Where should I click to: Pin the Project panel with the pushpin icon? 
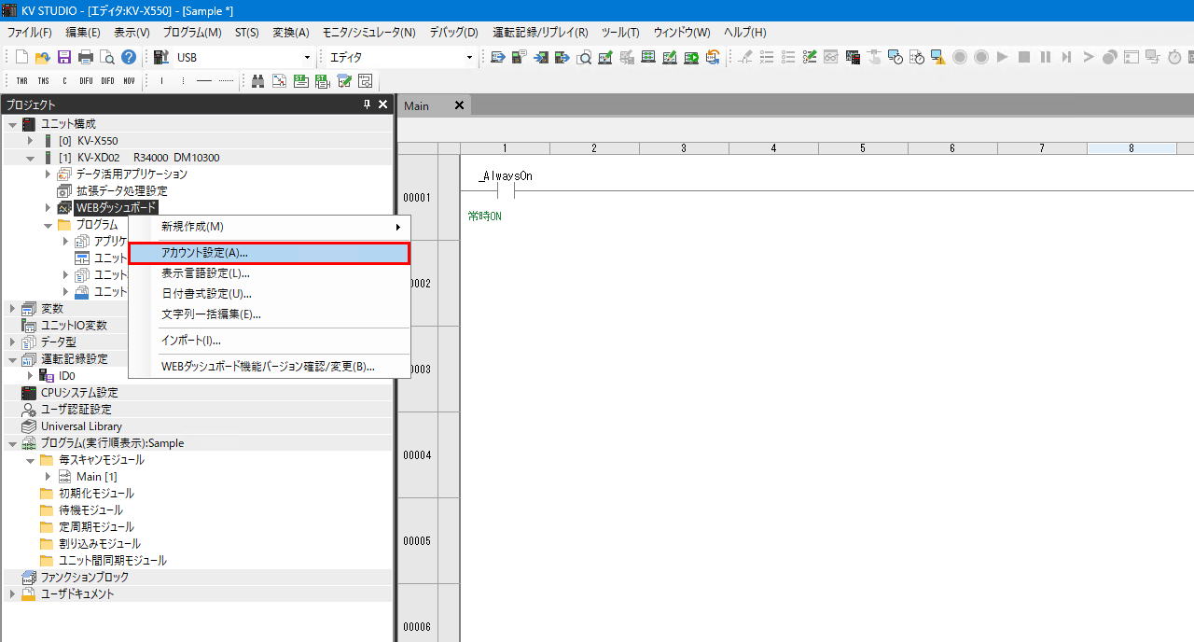coord(367,105)
